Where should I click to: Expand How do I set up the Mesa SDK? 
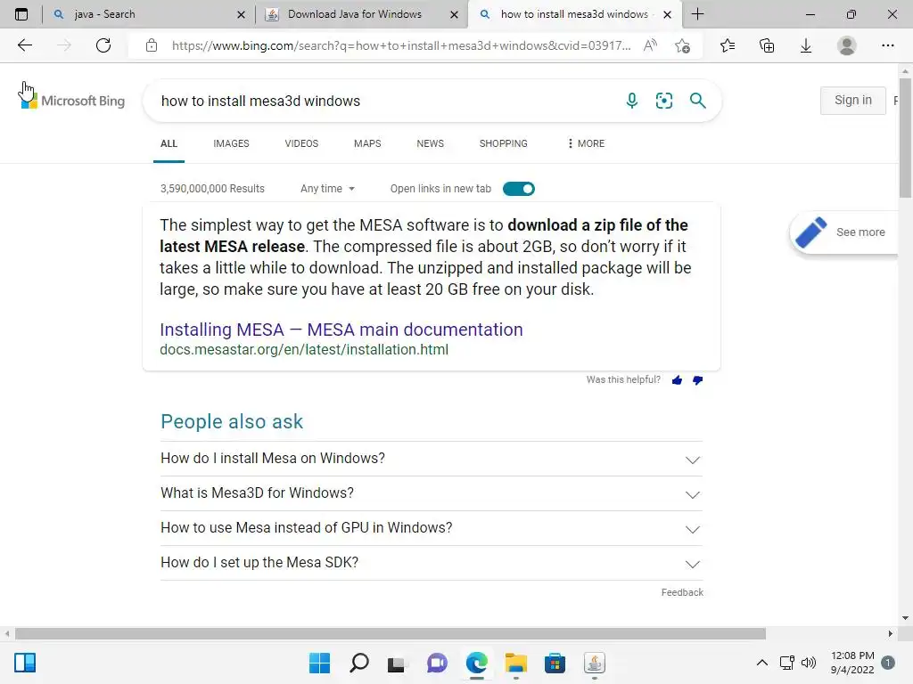coord(432,563)
